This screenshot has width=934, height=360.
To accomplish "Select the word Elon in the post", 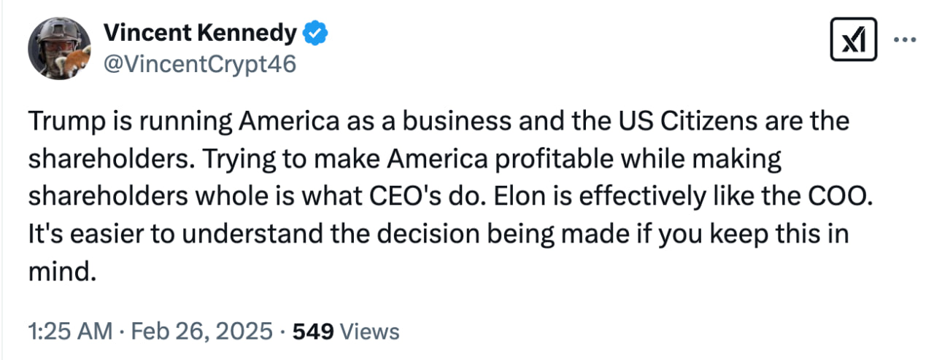I will [528, 197].
